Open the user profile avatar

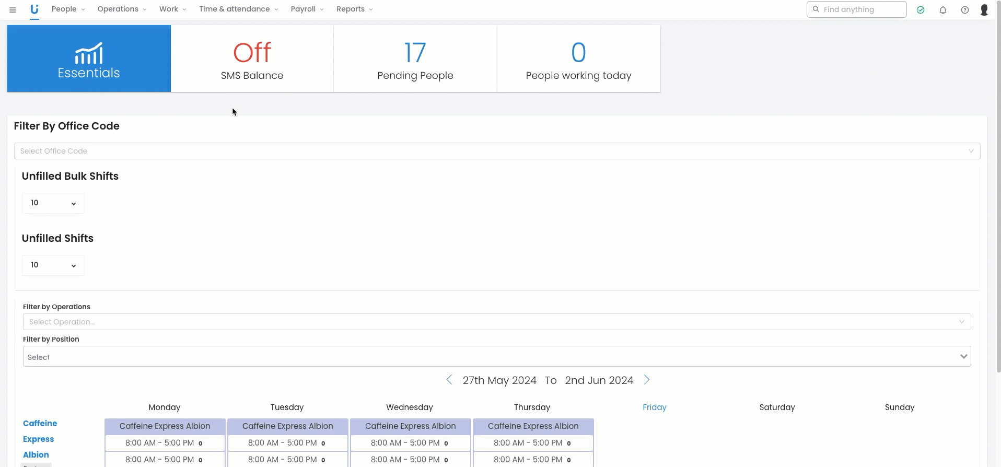point(984,10)
